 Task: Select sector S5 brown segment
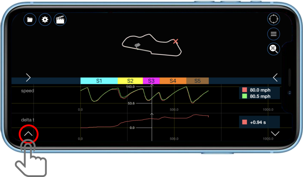click(197, 81)
